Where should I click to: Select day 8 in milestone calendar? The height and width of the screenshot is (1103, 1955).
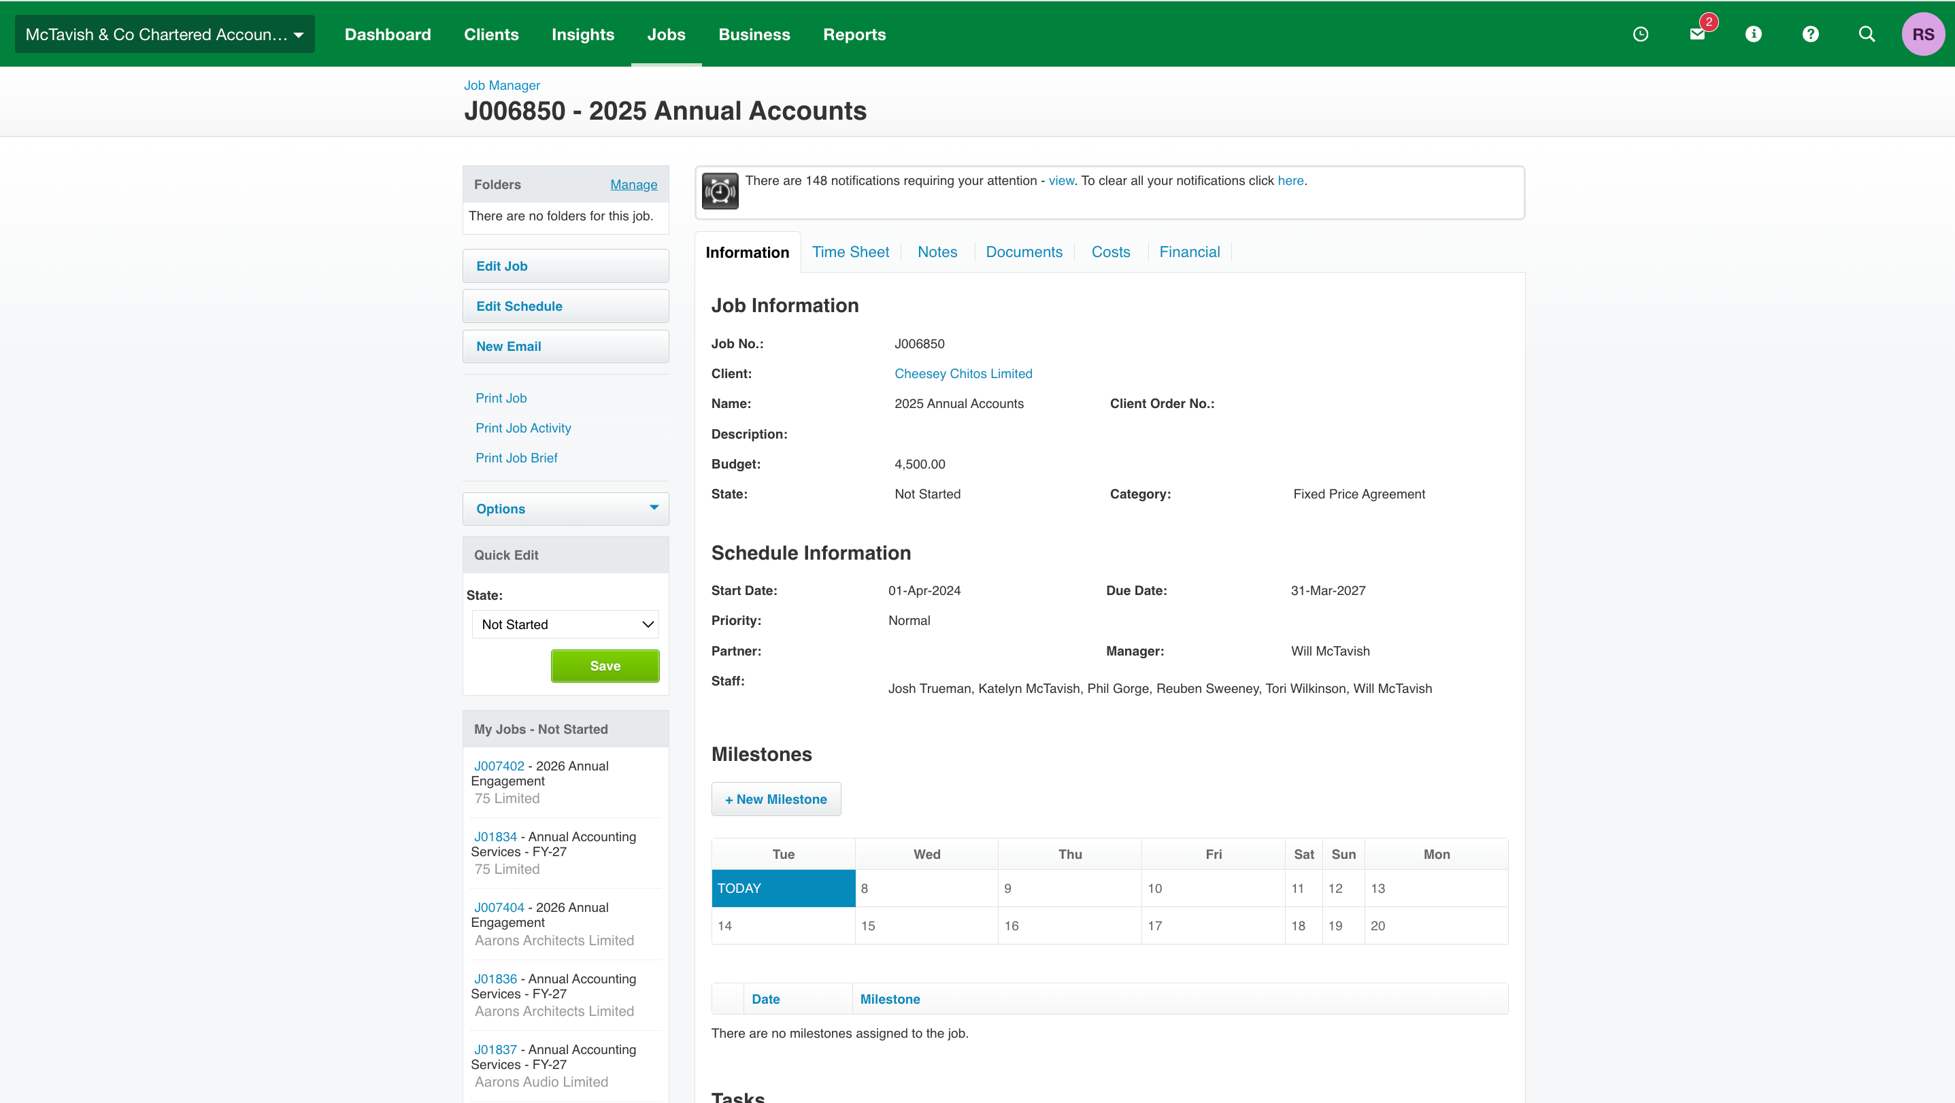[x=926, y=888]
